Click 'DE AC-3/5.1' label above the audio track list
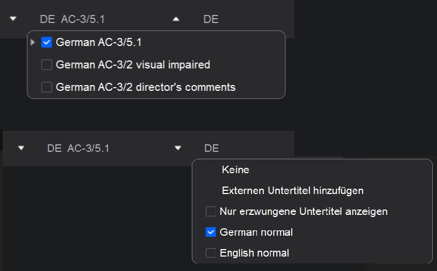437x271 pixels. pos(72,19)
